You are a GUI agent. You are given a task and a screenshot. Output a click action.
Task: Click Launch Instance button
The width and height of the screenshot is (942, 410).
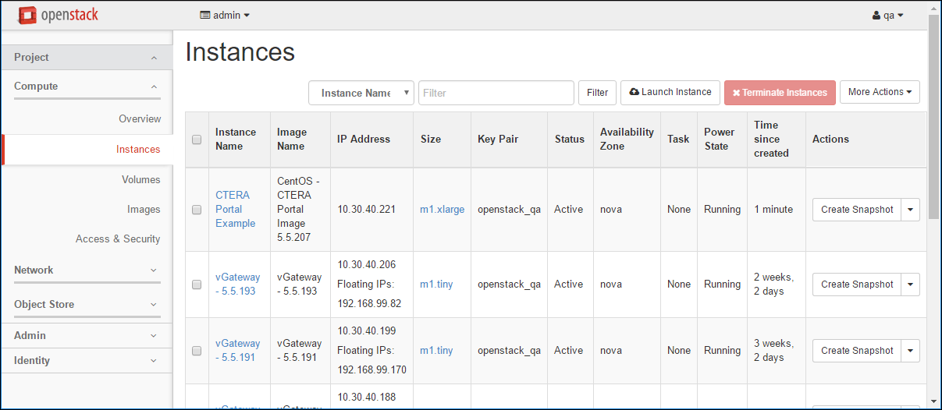pyautogui.click(x=670, y=92)
